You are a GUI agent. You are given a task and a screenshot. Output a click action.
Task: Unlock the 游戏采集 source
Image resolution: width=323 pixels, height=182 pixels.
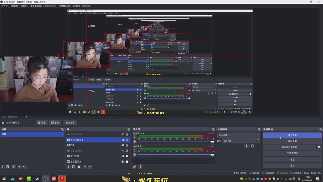coord(127,156)
